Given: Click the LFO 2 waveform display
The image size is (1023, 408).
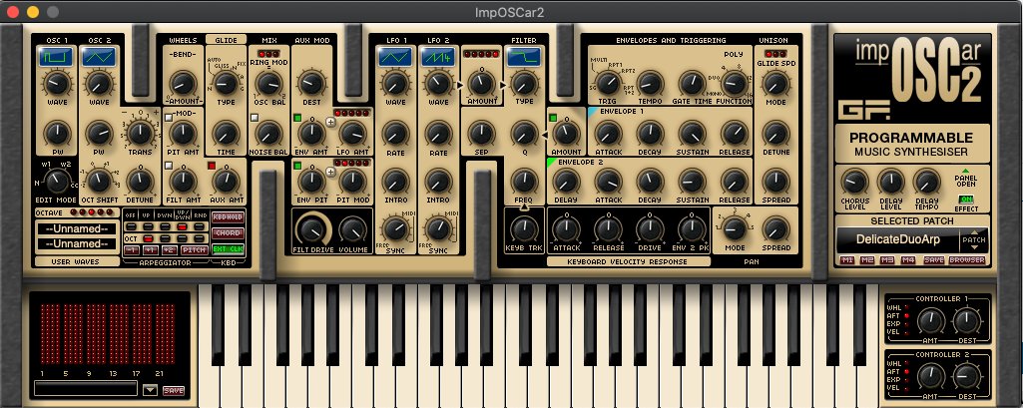Looking at the screenshot, I should 438,57.
